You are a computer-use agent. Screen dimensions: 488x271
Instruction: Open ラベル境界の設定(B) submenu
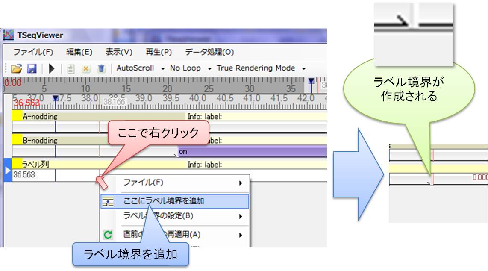point(175,215)
